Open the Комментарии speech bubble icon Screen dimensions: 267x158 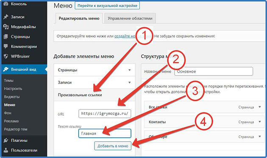pyautogui.click(x=6, y=46)
